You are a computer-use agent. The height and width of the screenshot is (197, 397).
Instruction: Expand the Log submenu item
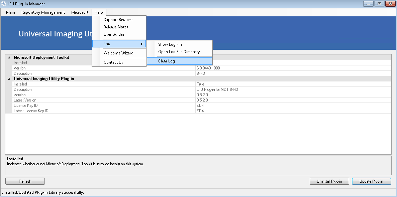click(x=119, y=44)
